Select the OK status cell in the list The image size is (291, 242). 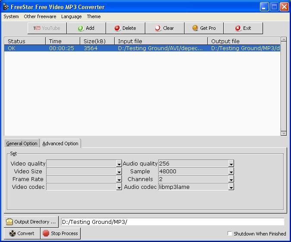(25, 48)
